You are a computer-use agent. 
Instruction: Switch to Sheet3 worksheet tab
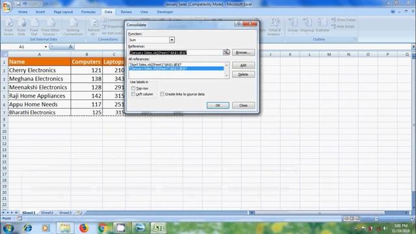pos(65,213)
